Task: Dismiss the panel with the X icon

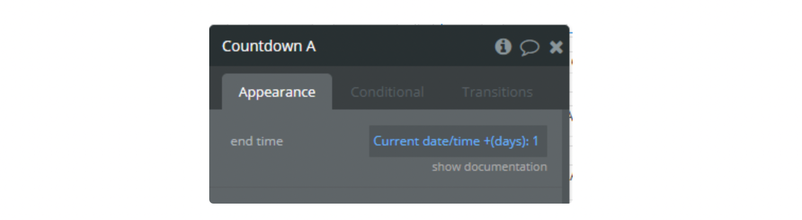Action: click(556, 47)
